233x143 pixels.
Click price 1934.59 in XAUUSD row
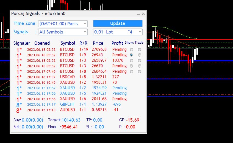(x=99, y=88)
